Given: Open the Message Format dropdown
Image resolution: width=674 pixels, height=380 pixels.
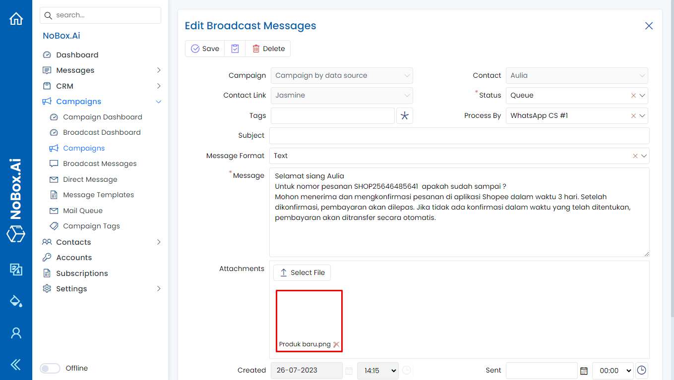Looking at the screenshot, I should point(644,156).
